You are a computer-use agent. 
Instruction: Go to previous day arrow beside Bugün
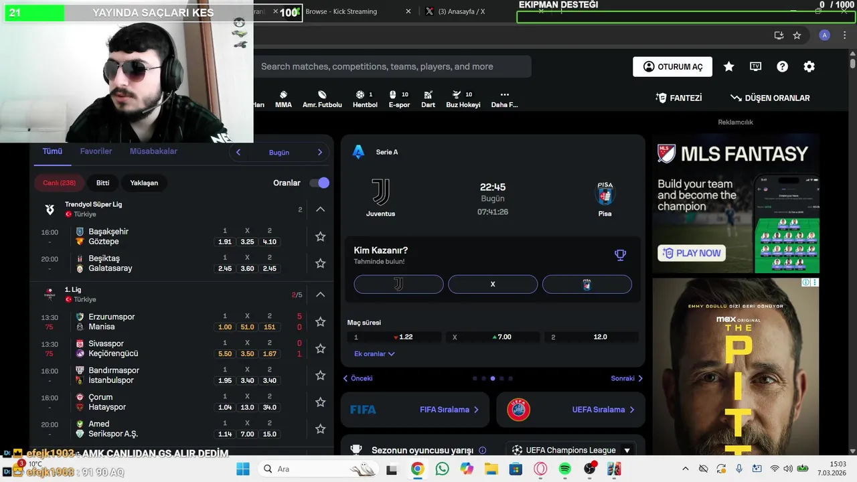click(x=238, y=152)
